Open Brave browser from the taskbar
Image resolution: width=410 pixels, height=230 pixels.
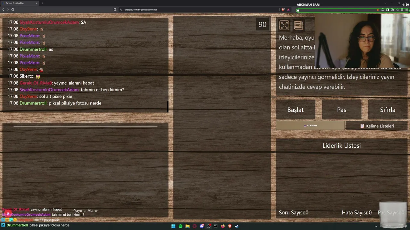coord(230,226)
